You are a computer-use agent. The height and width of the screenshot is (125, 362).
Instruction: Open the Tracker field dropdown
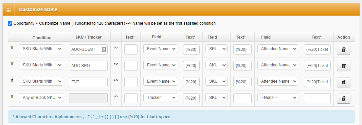[160, 98]
